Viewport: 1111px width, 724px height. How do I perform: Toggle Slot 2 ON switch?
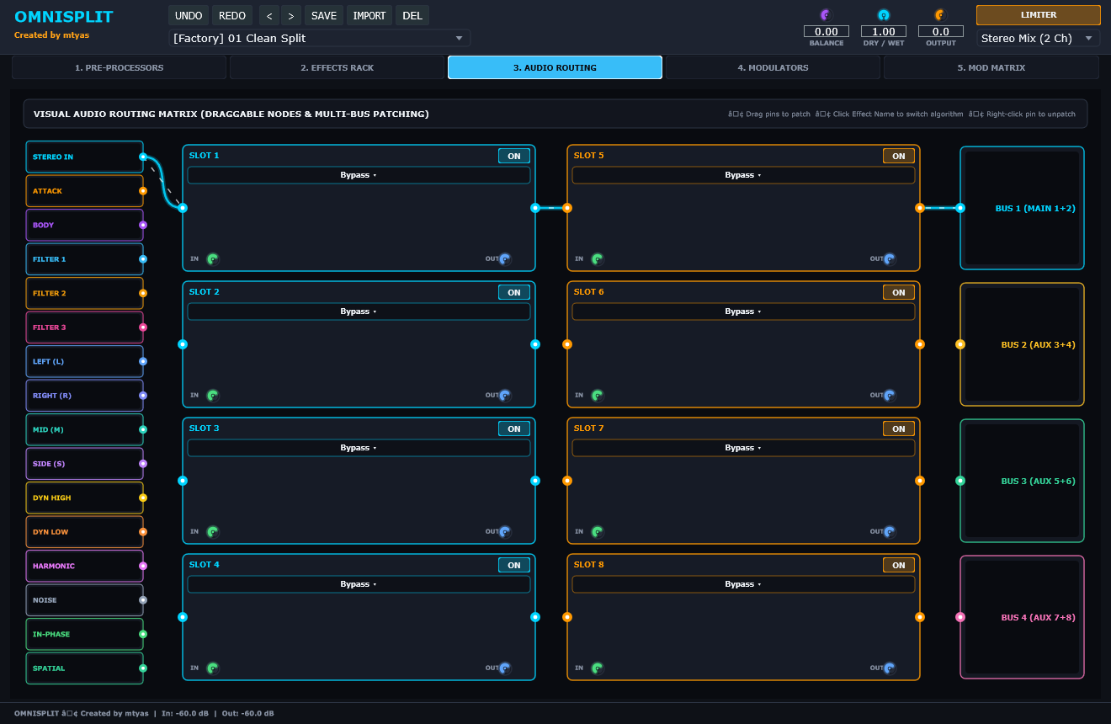click(514, 292)
